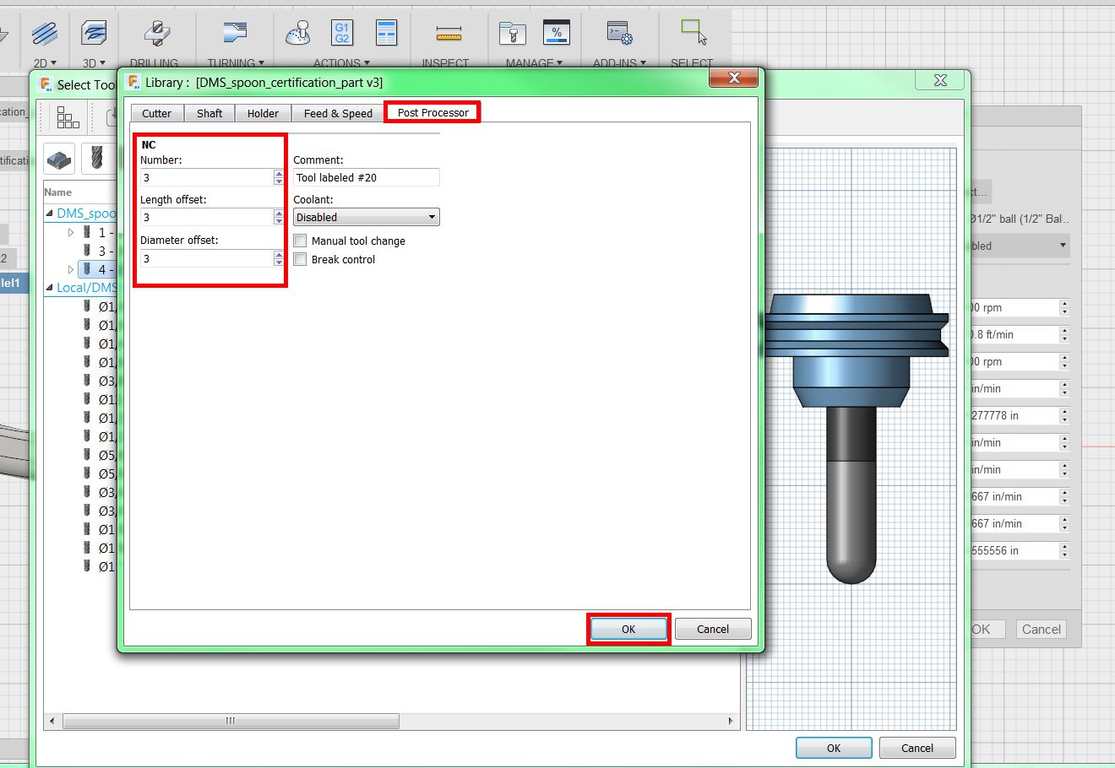Collapse the Local/DMS library group
Viewport: 1115px width, 768px height.
50,288
